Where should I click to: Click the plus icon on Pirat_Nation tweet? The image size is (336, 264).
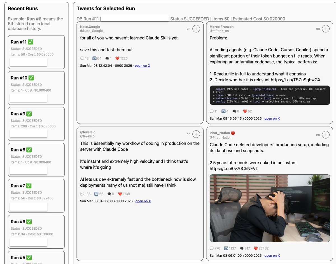click(x=326, y=135)
